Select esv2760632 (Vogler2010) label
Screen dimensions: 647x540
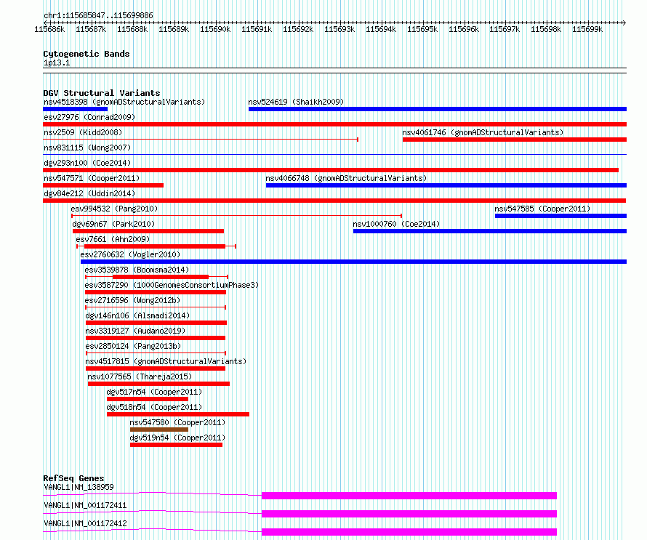pyautogui.click(x=130, y=254)
